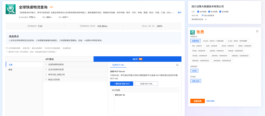Click the 100% SLA value
Image resolution: width=265 pixels, height=116 pixels.
point(159,26)
